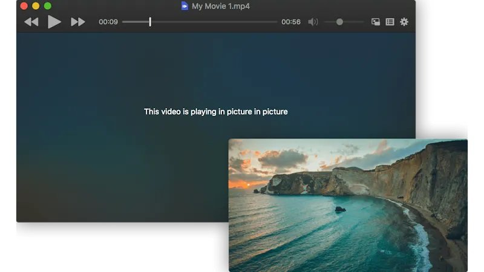Click the 00:56 duration label

click(x=291, y=22)
